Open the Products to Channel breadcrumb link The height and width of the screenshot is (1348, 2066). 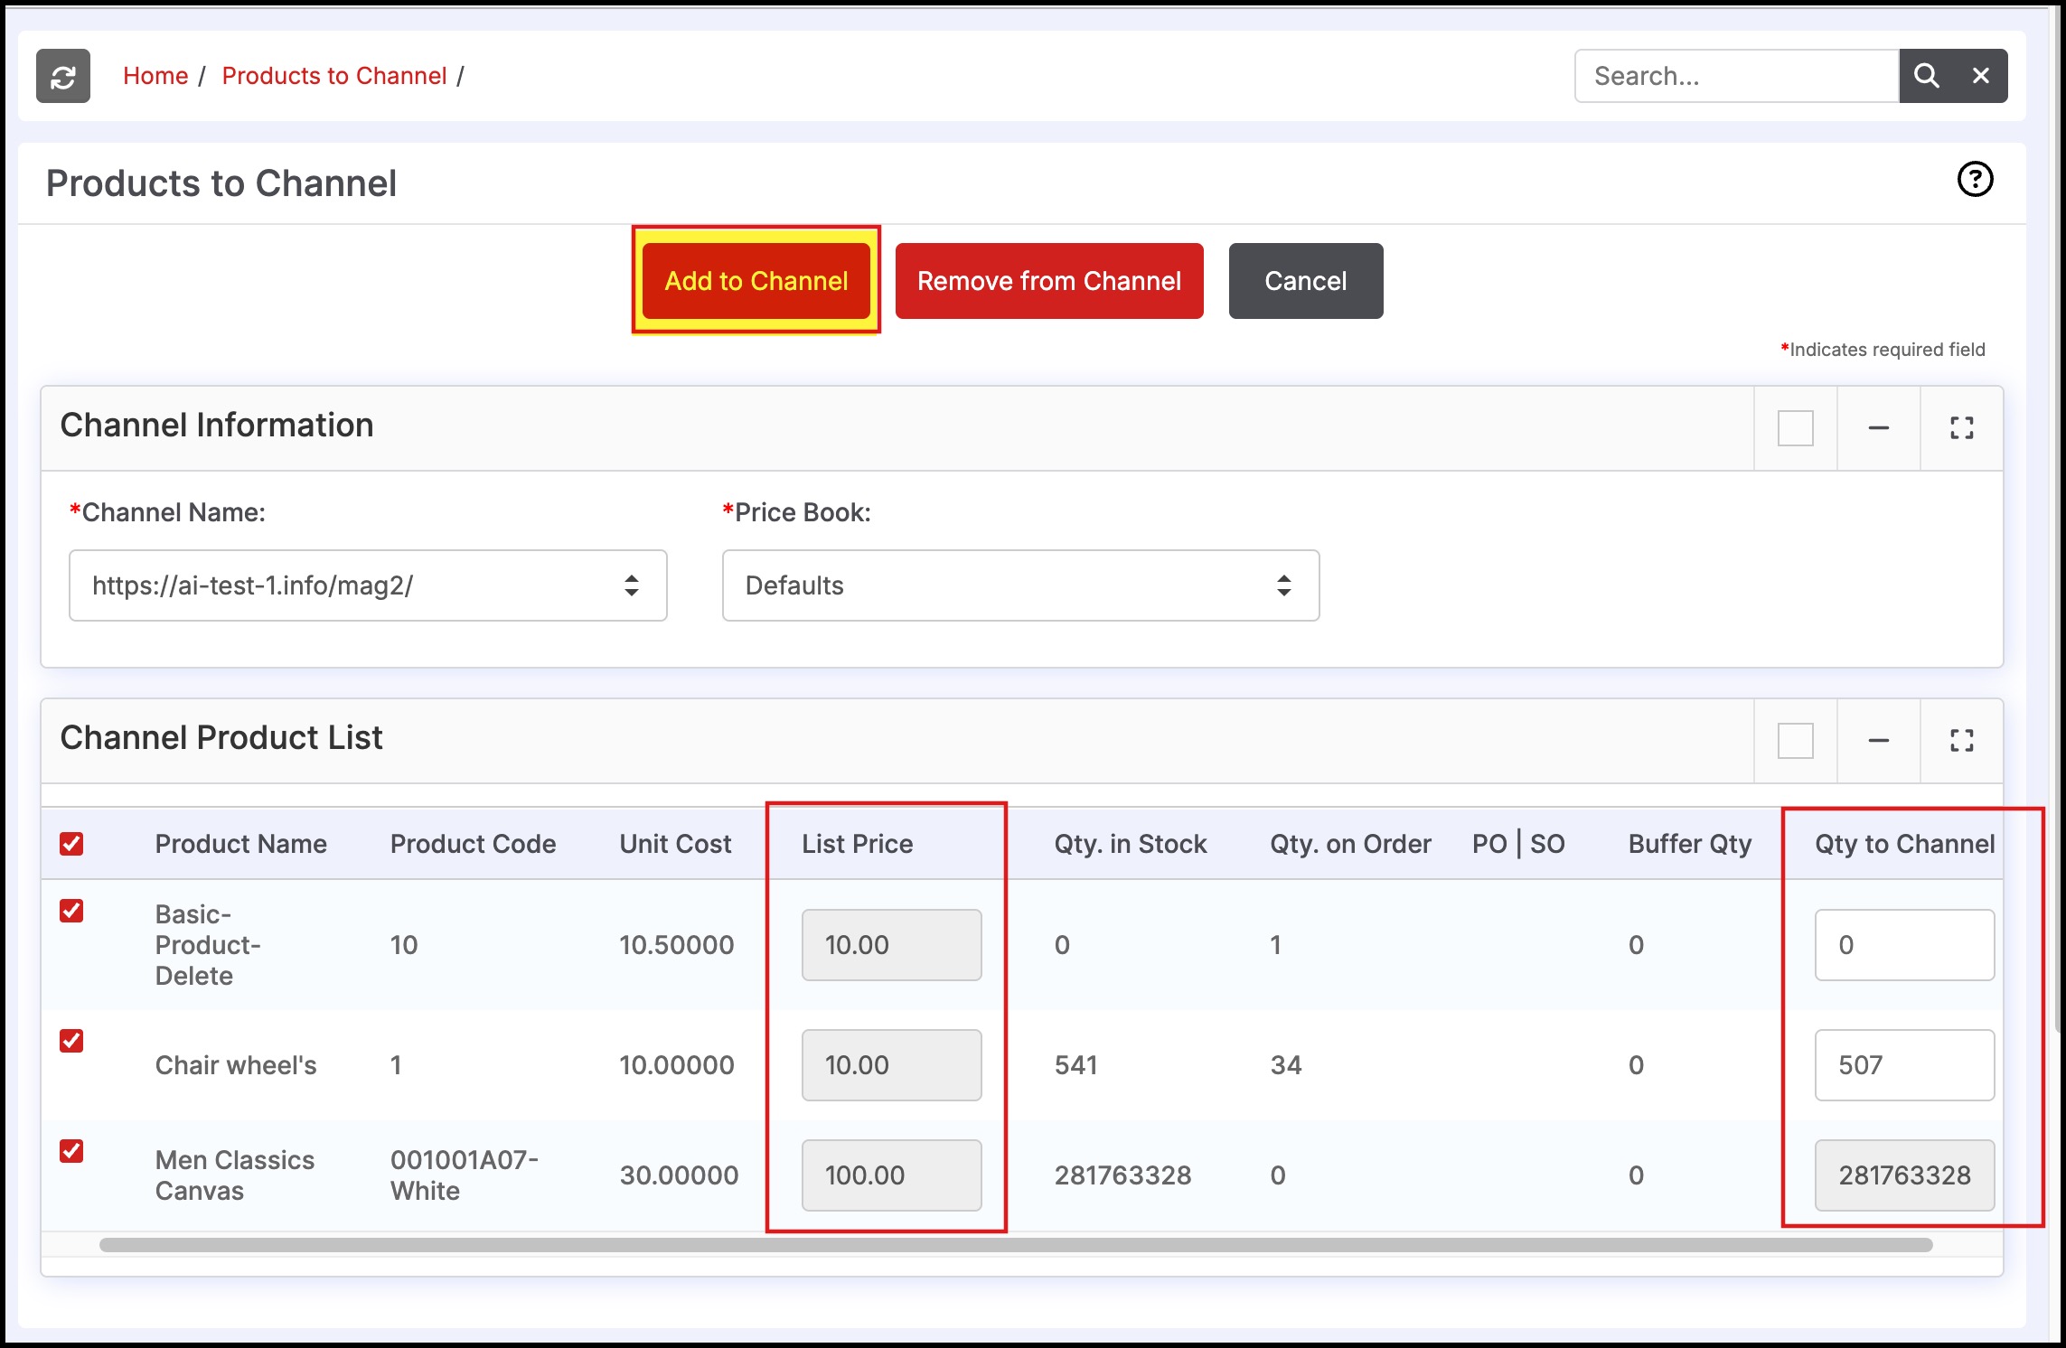click(334, 76)
